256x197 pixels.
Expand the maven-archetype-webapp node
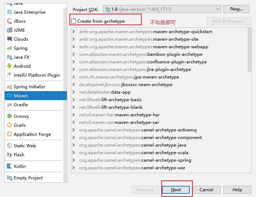click(x=74, y=47)
